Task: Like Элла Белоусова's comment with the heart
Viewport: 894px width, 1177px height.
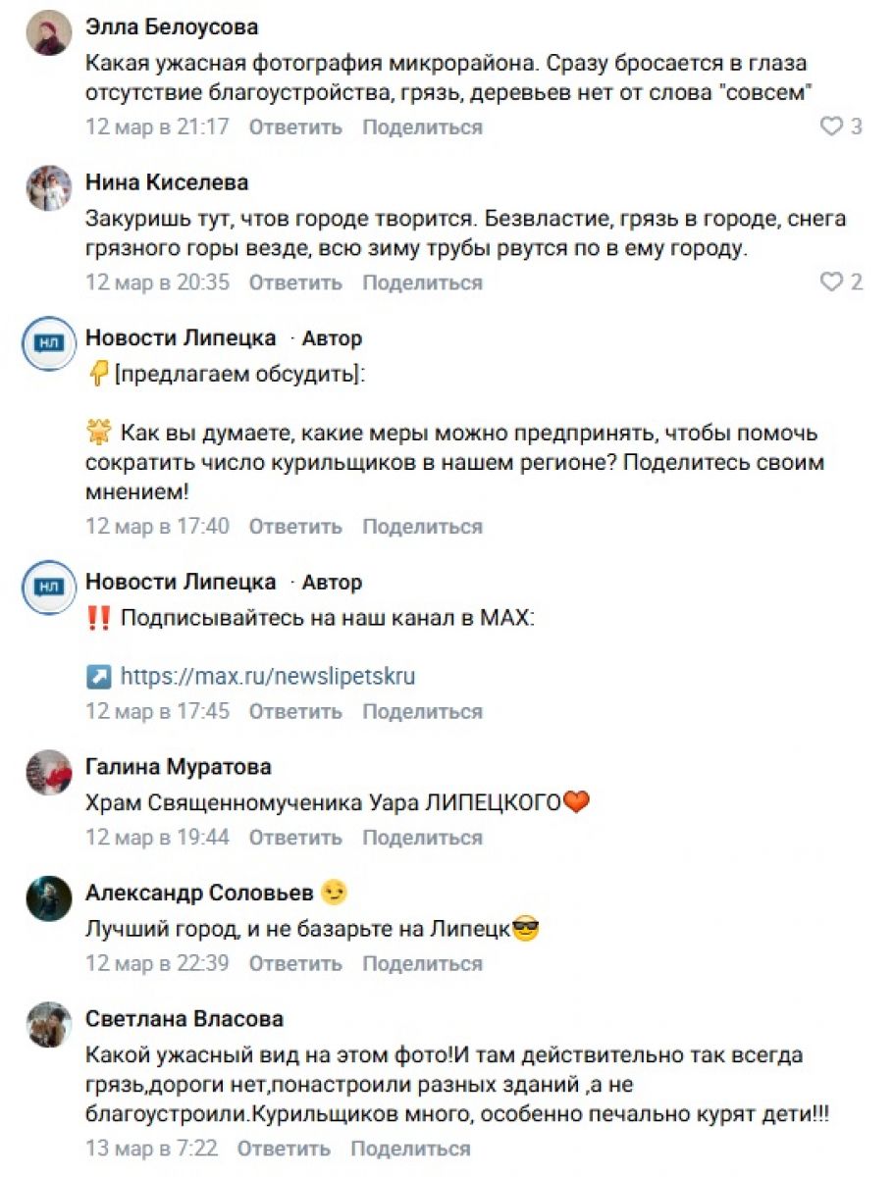Action: tap(831, 127)
